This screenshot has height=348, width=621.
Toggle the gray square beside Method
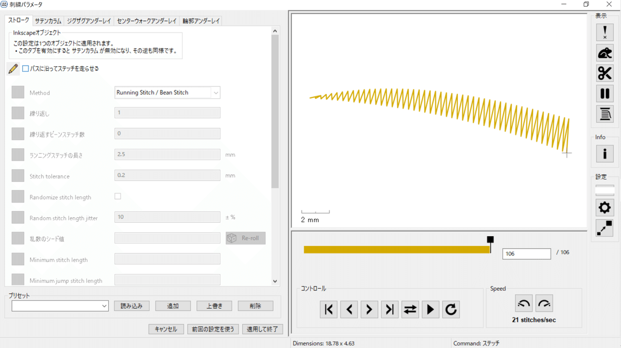coord(18,93)
